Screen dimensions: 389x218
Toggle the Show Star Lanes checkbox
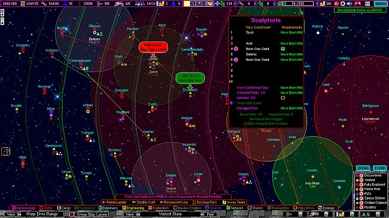(72, 214)
